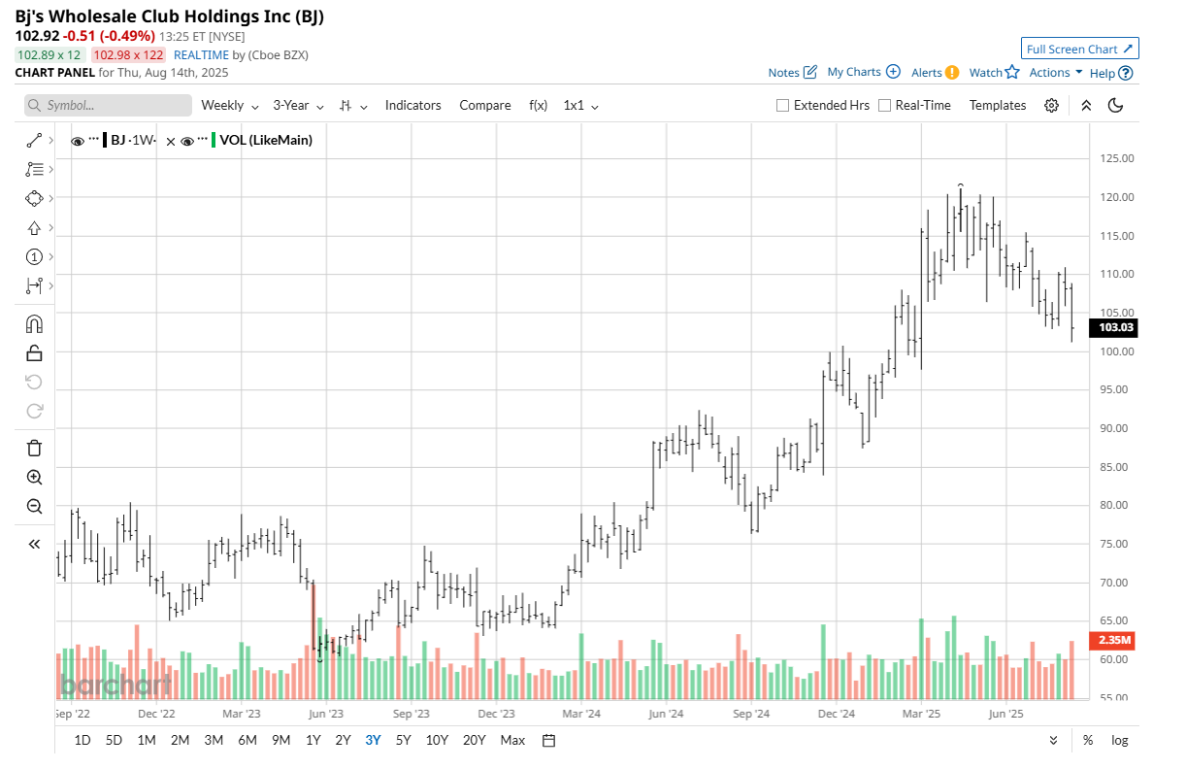
Task: Open the Weekly frequency dropdown
Action: point(230,105)
